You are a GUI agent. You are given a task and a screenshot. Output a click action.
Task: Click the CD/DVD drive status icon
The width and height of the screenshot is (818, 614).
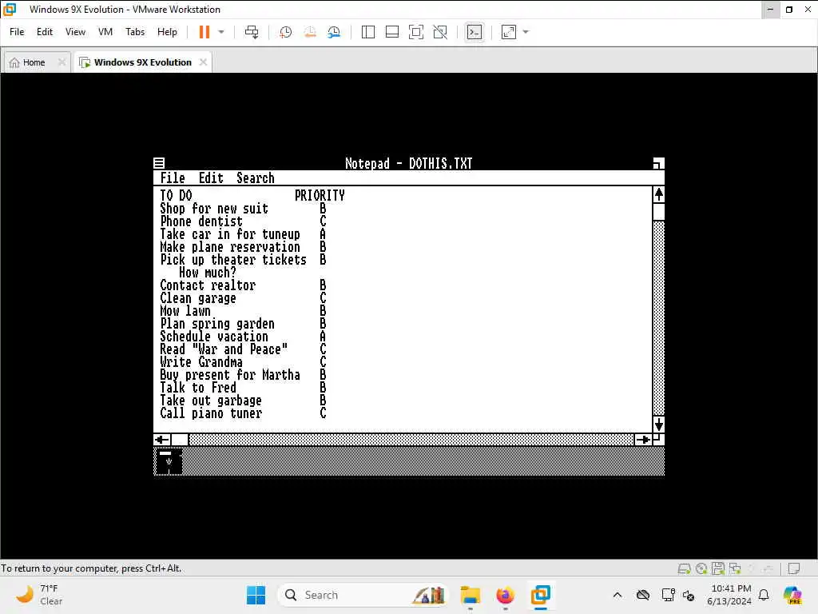701,568
